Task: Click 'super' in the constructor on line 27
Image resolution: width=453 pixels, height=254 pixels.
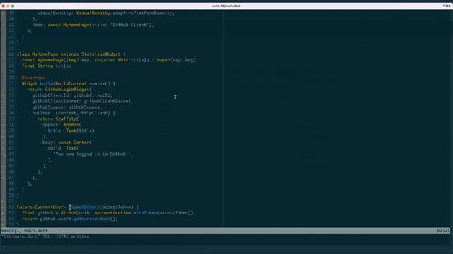Action: 164,60
